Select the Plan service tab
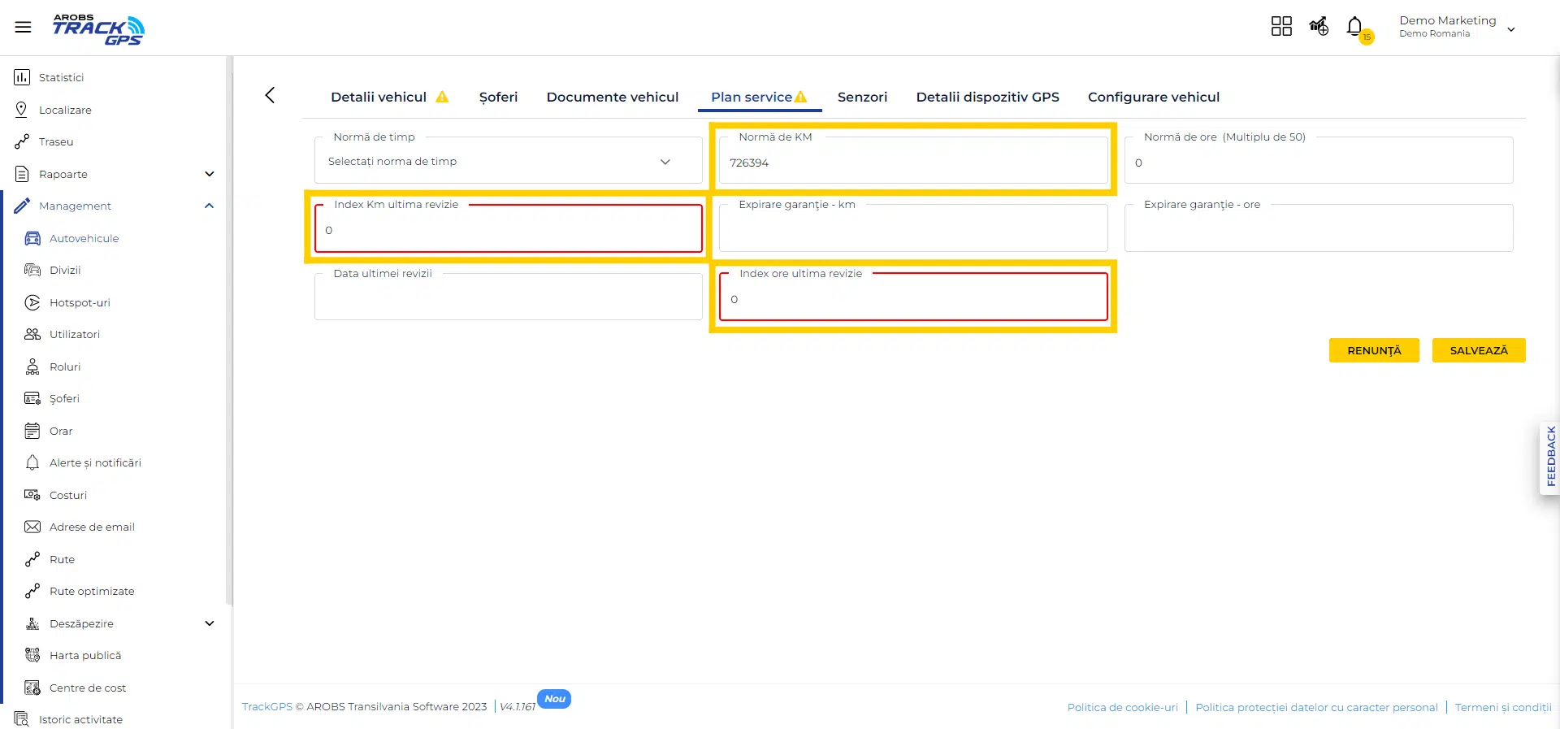 pyautogui.click(x=759, y=97)
